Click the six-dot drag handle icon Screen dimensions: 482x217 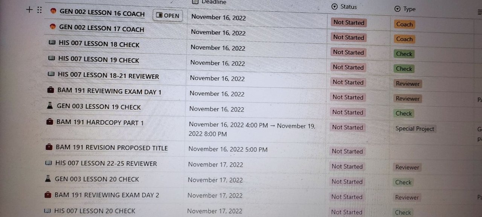[39, 10]
